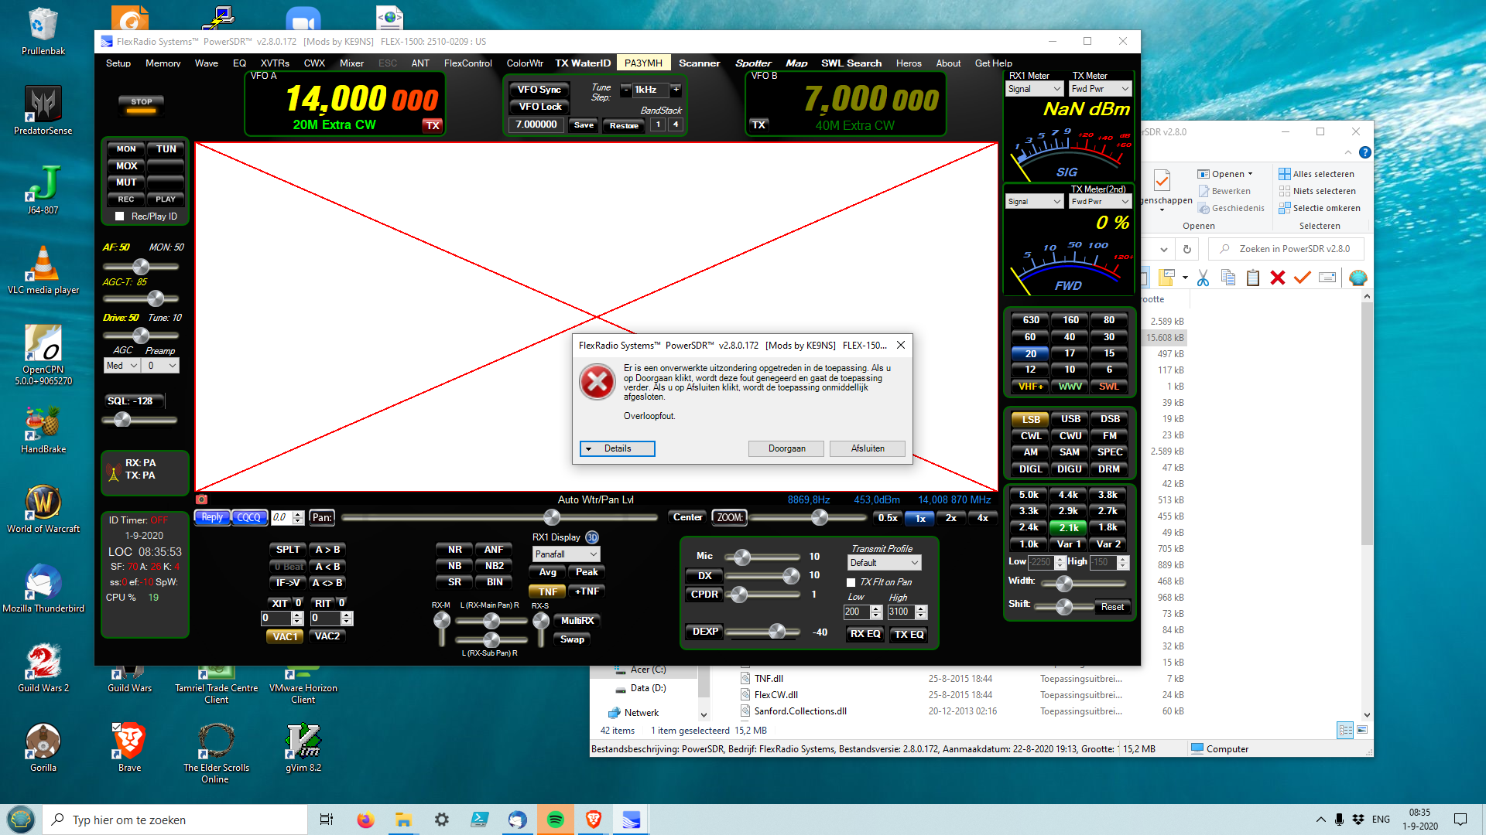Increase the Tune Step with plus
Image resolution: width=1486 pixels, height=835 pixels.
[x=676, y=90]
